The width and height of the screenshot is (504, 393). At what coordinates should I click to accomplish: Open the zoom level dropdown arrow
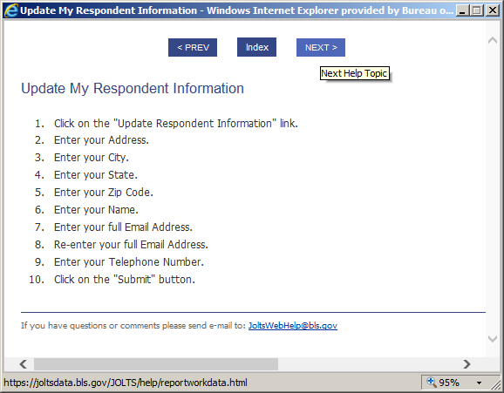[479, 383]
